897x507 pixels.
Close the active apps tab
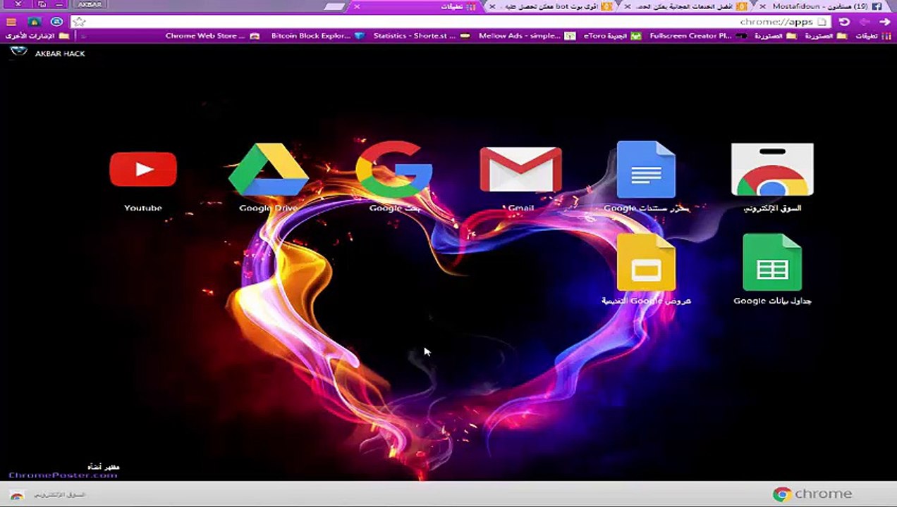click(357, 6)
